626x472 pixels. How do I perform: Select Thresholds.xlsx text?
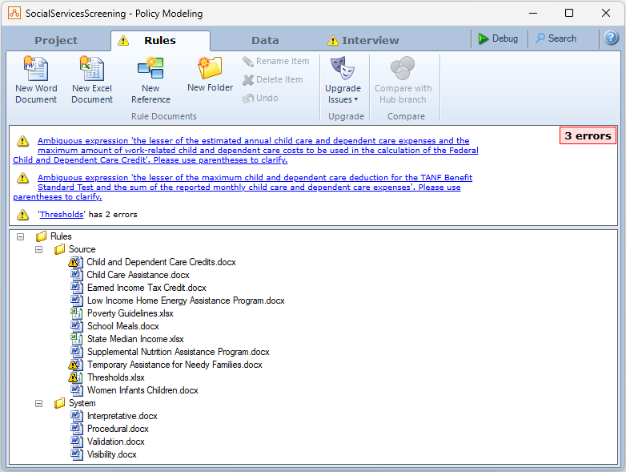pos(116,377)
